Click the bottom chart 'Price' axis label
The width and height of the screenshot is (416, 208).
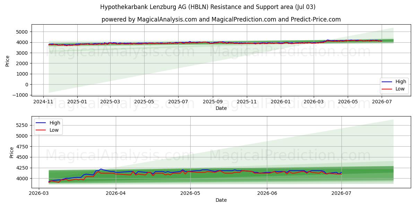12,153
